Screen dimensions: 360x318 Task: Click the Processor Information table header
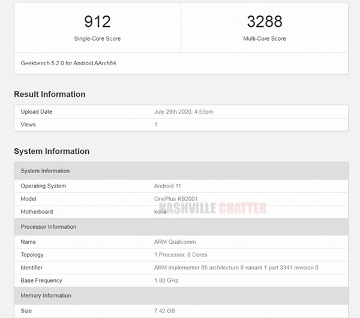[49, 227]
